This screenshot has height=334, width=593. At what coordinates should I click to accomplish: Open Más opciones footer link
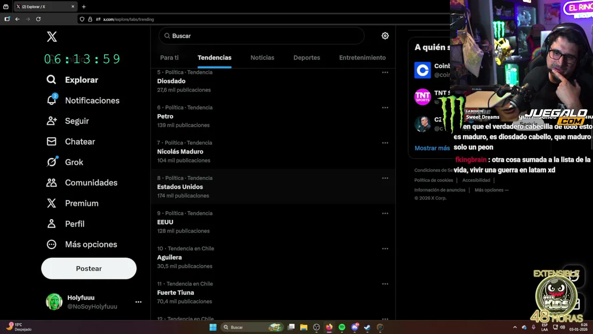(492, 190)
